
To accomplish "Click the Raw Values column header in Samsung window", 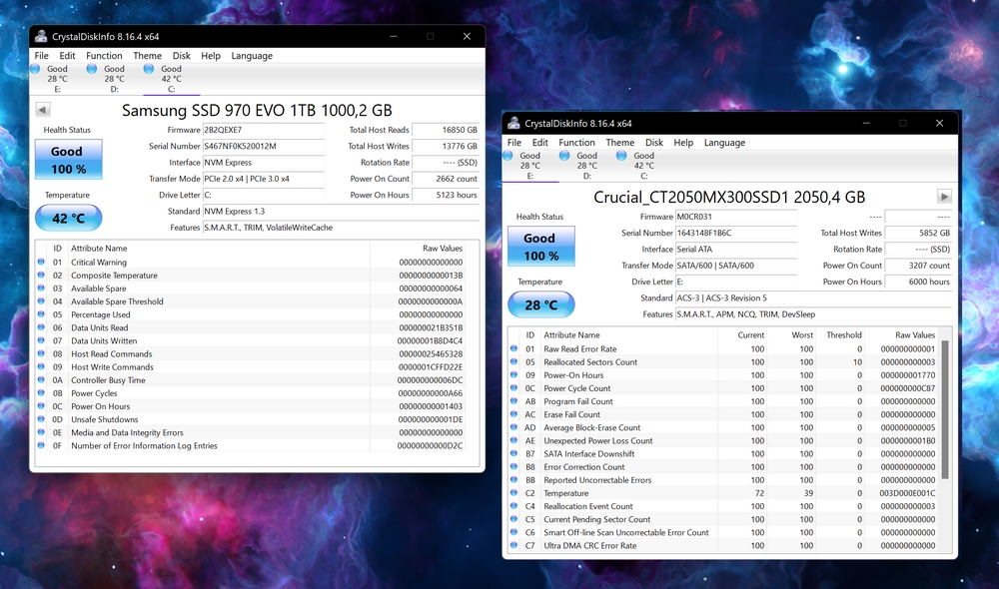I will [x=443, y=248].
